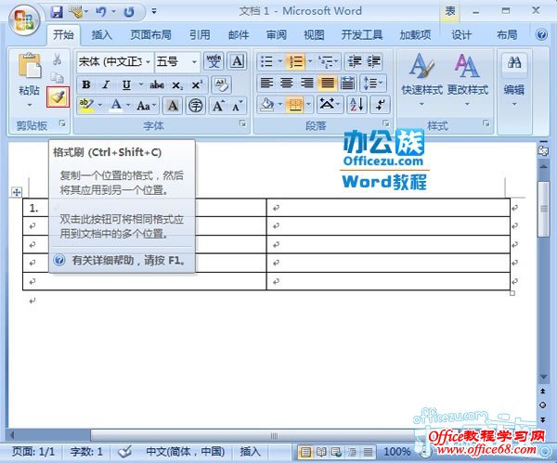Screen dimensions: 557x463
Task: Open the Office round button menu
Action: pyautogui.click(x=24, y=19)
